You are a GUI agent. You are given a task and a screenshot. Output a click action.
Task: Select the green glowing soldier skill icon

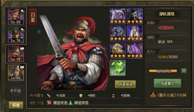[x=118, y=68]
